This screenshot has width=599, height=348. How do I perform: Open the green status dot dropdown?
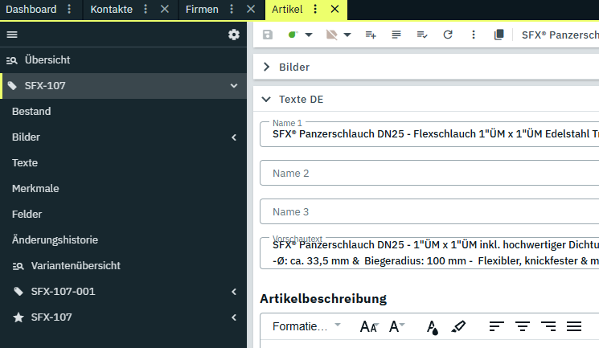coord(299,35)
